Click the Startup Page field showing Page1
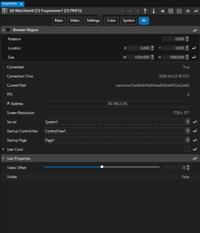 tap(115, 140)
